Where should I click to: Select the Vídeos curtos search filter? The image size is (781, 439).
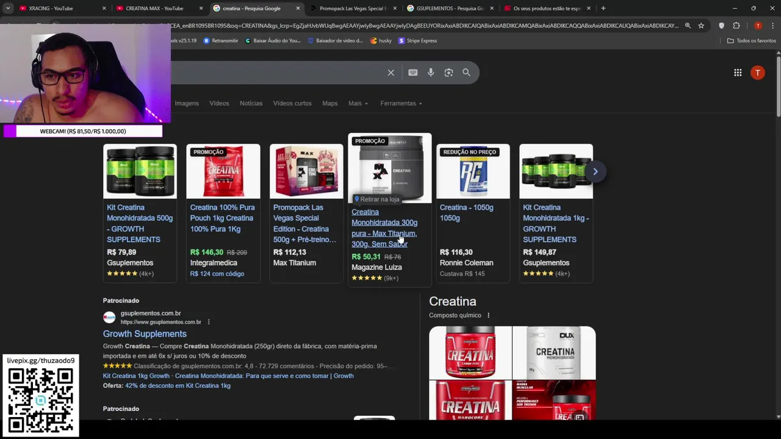[292, 103]
